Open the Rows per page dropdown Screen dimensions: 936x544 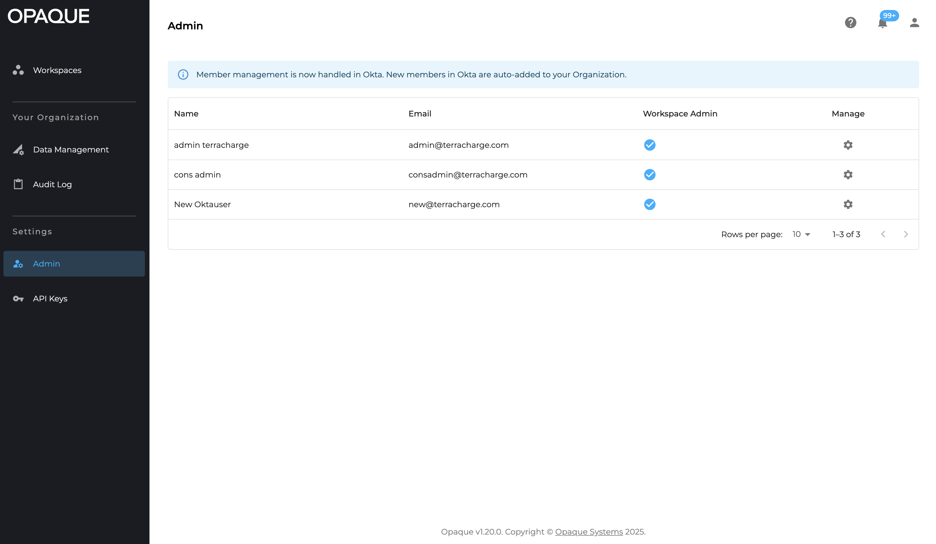point(801,234)
